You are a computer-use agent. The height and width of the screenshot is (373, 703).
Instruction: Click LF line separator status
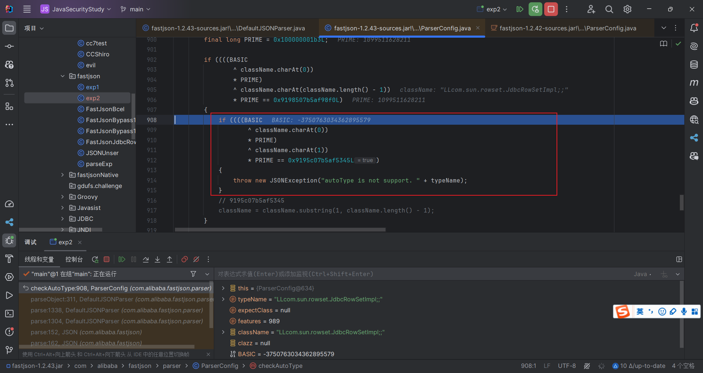547,366
